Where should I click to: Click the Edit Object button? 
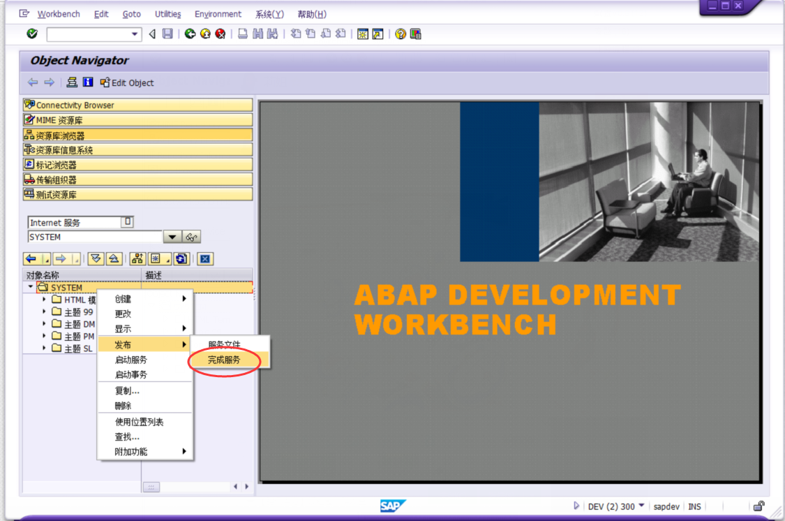tap(126, 82)
